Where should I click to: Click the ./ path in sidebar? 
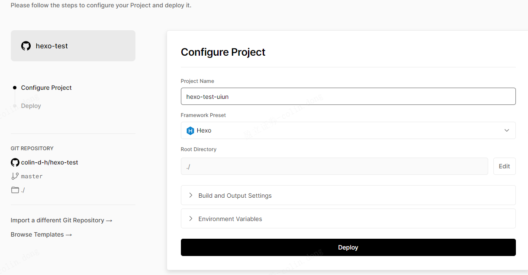pos(23,190)
